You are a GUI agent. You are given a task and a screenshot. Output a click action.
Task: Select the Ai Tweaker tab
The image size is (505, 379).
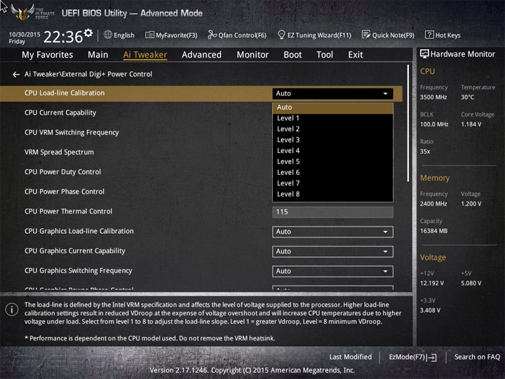145,55
